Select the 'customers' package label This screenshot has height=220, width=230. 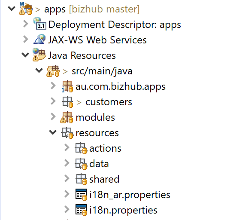pyautogui.click(x=109, y=102)
